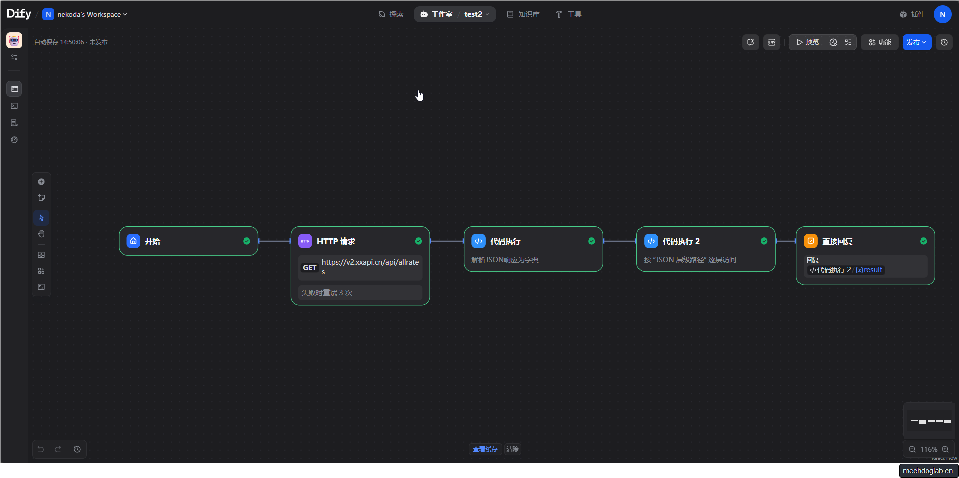This screenshot has width=959, height=478.
Task: Click the zoom out magnifier icon
Action: [912, 449]
